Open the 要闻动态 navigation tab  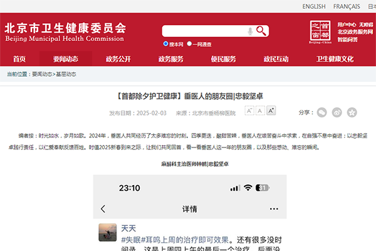tap(65, 59)
